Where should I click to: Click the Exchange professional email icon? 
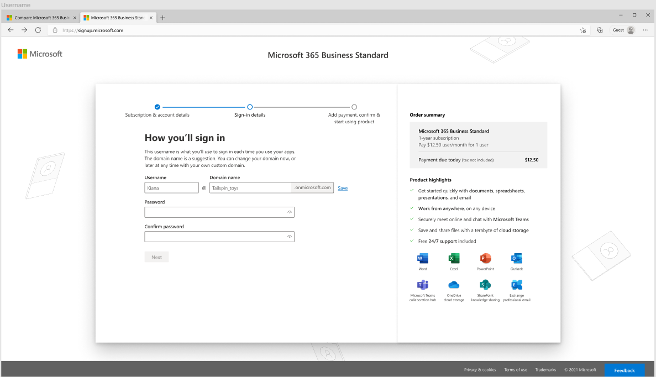(517, 285)
